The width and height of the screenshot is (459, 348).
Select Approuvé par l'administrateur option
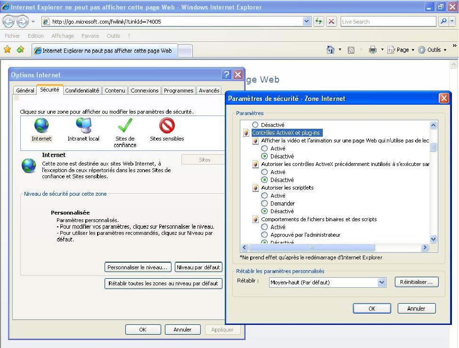click(x=264, y=235)
